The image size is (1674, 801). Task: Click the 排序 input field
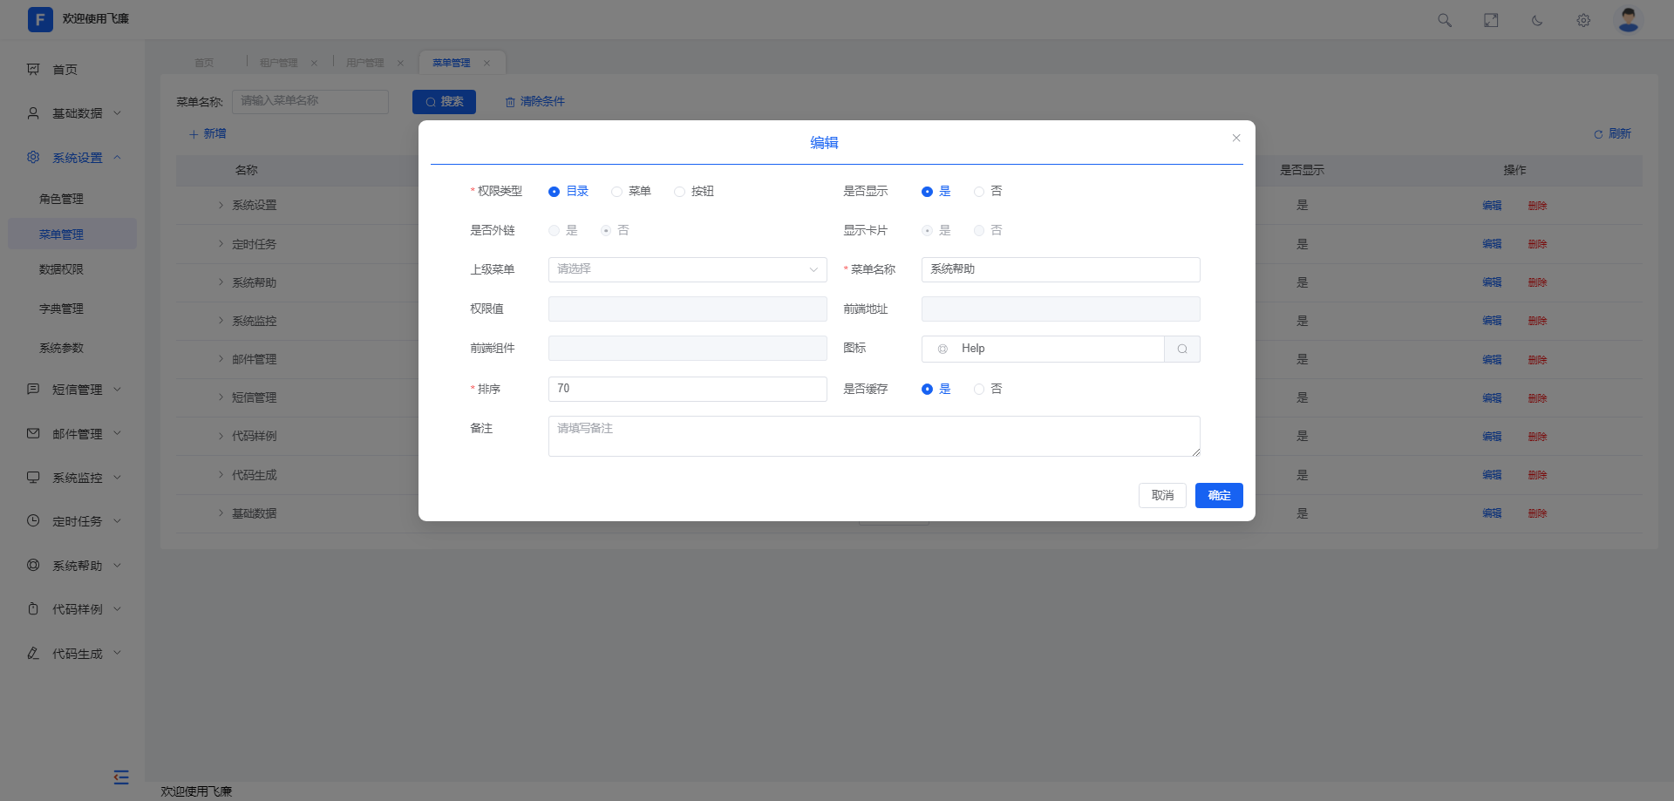[x=687, y=389]
